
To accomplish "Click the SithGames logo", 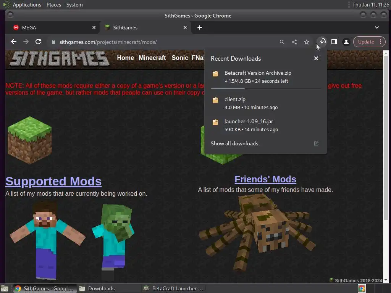I will pyautogui.click(x=59, y=59).
